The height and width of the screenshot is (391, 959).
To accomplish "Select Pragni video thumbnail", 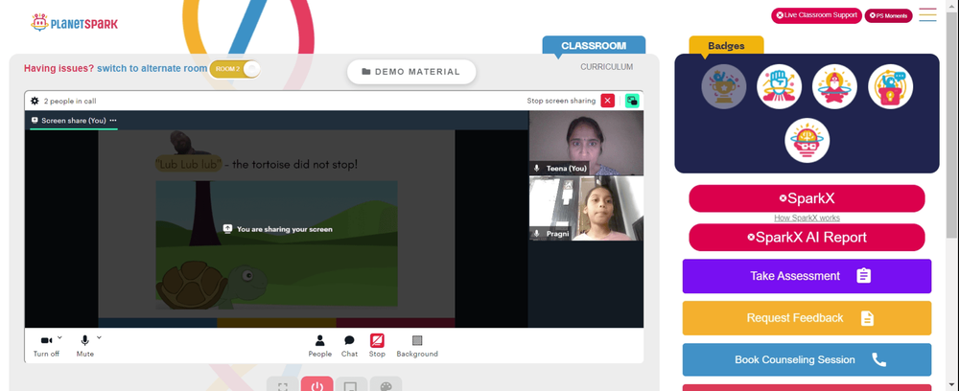I will (x=586, y=208).
